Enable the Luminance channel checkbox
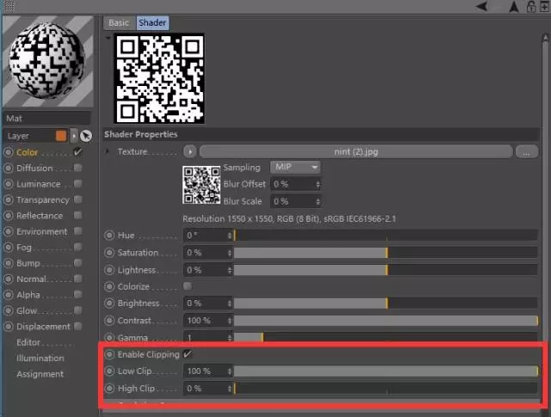Viewport: 551px width, 417px height. pyautogui.click(x=78, y=184)
